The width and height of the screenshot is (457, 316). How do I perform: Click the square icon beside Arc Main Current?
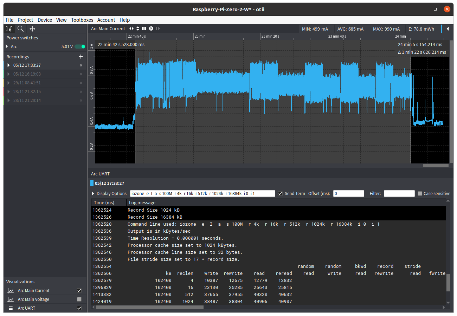click(x=144, y=28)
